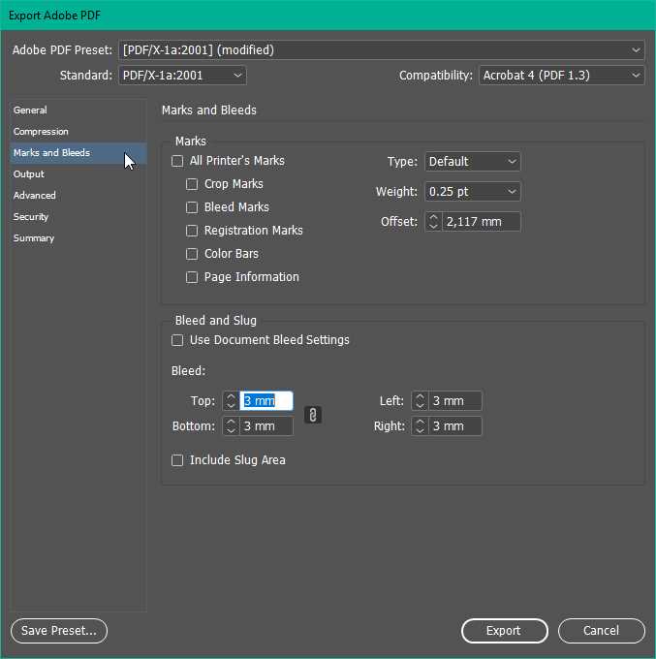Open the marks Weight dropdown
The image size is (656, 659).
[x=472, y=192]
